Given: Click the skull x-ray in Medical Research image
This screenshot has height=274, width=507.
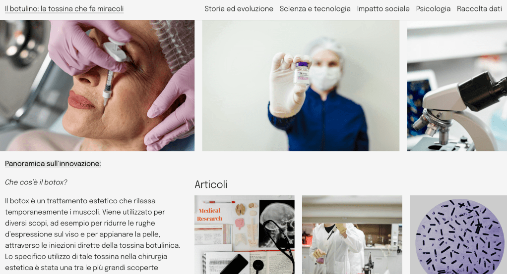Looking at the screenshot, I should [277, 224].
